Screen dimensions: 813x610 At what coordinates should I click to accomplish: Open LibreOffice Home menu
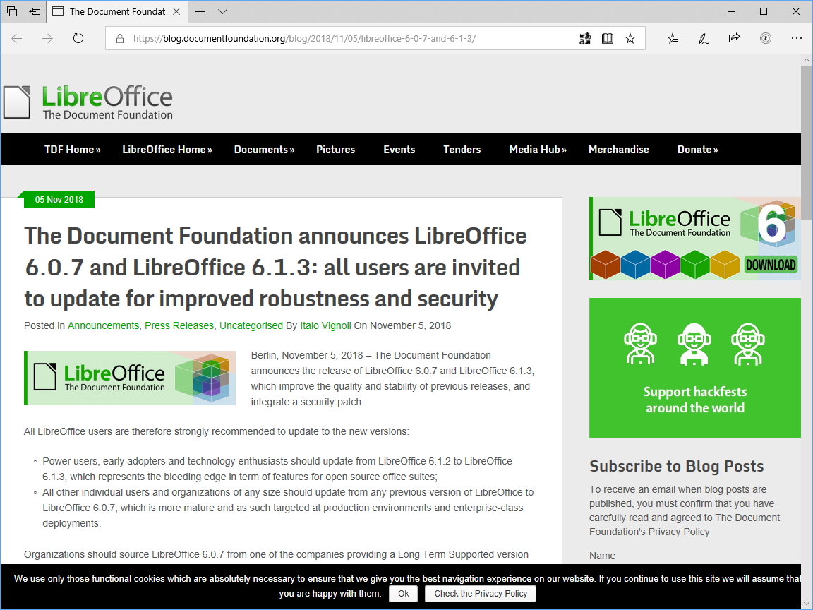167,150
